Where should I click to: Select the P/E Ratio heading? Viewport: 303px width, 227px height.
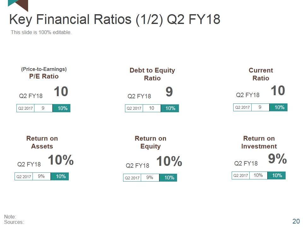point(44,76)
